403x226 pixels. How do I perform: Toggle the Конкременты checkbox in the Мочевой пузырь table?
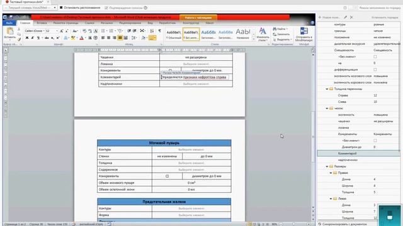click(x=167, y=176)
